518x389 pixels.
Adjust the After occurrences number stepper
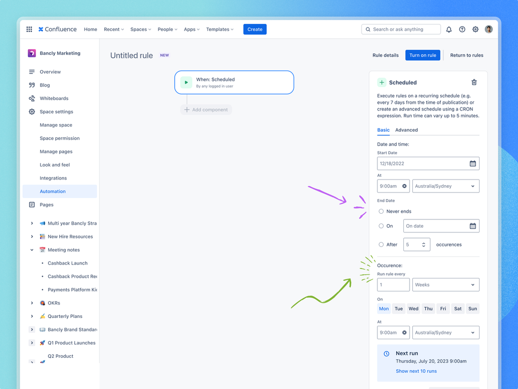pyautogui.click(x=424, y=245)
